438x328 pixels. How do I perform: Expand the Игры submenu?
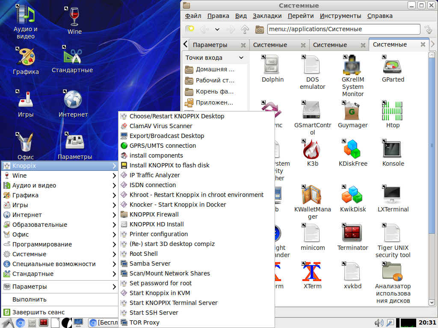click(x=59, y=205)
